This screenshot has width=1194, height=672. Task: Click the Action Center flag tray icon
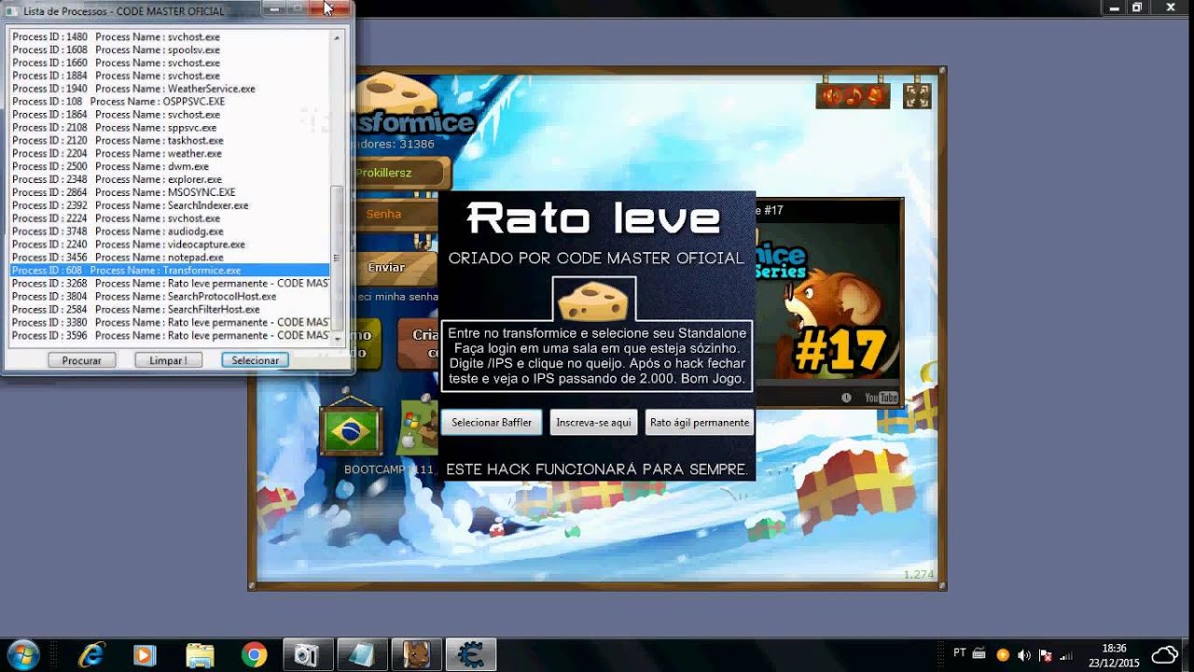click(x=1046, y=655)
